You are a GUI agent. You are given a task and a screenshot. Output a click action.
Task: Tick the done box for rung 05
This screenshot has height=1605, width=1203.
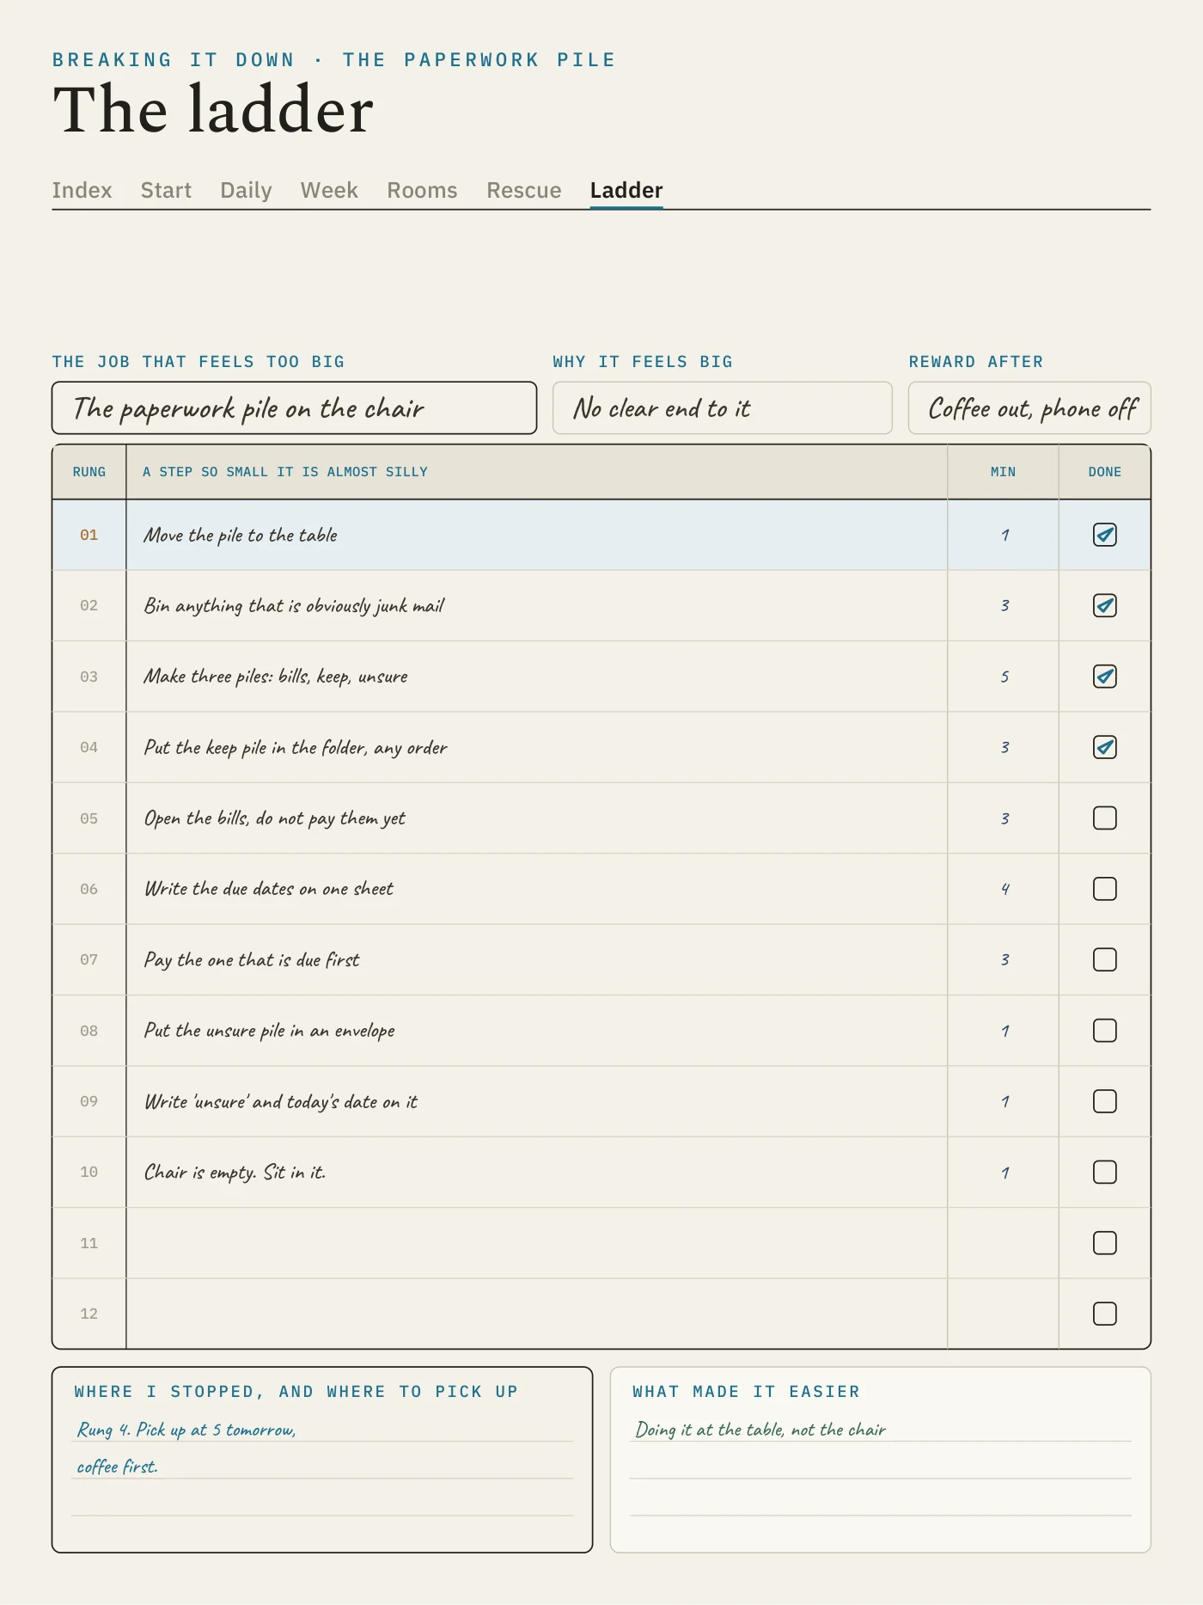[1104, 818]
